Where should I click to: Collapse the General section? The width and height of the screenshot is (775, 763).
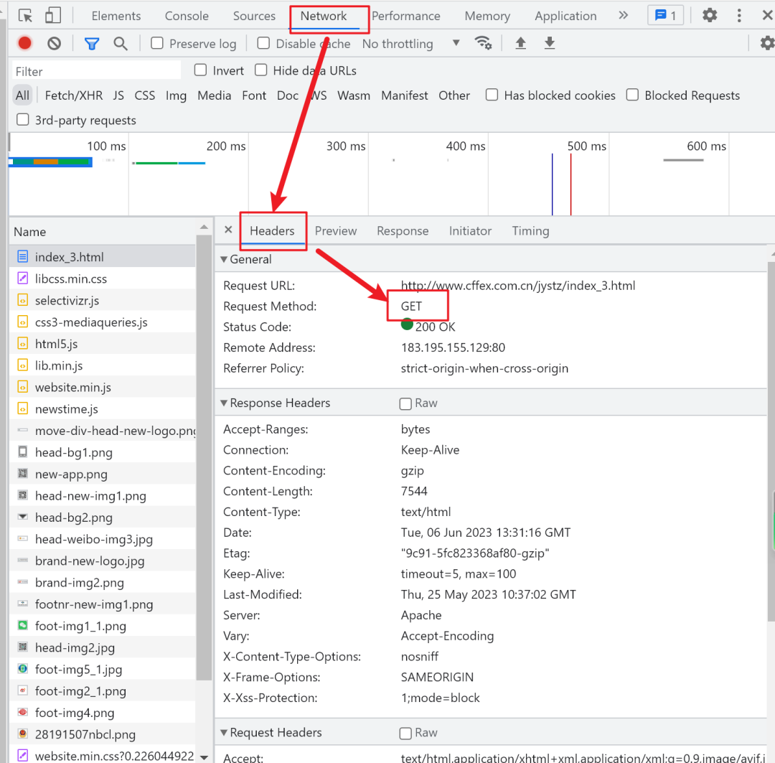224,259
